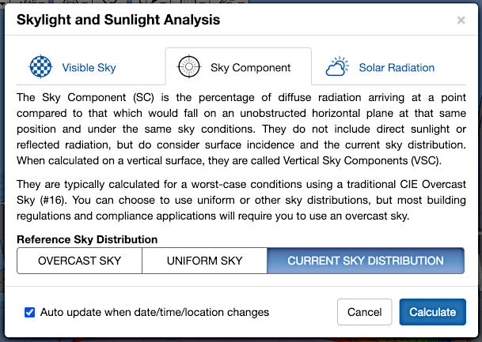The width and height of the screenshot is (482, 342).
Task: Close the Skylight and Sunlight Analysis dialog
Action: [x=461, y=20]
